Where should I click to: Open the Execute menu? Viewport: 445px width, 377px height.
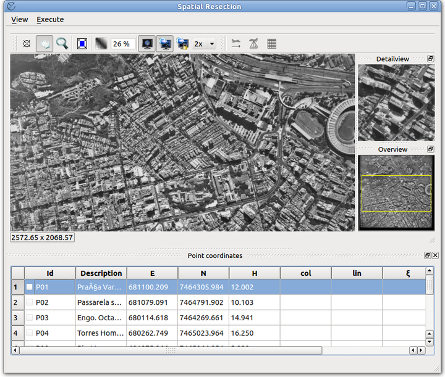[50, 19]
